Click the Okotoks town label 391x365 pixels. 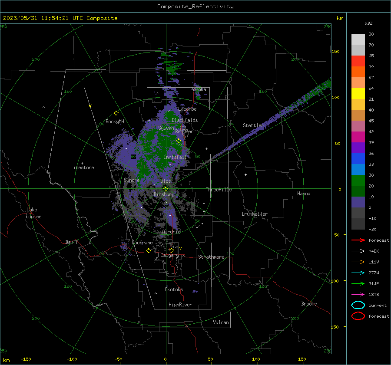[174, 289]
